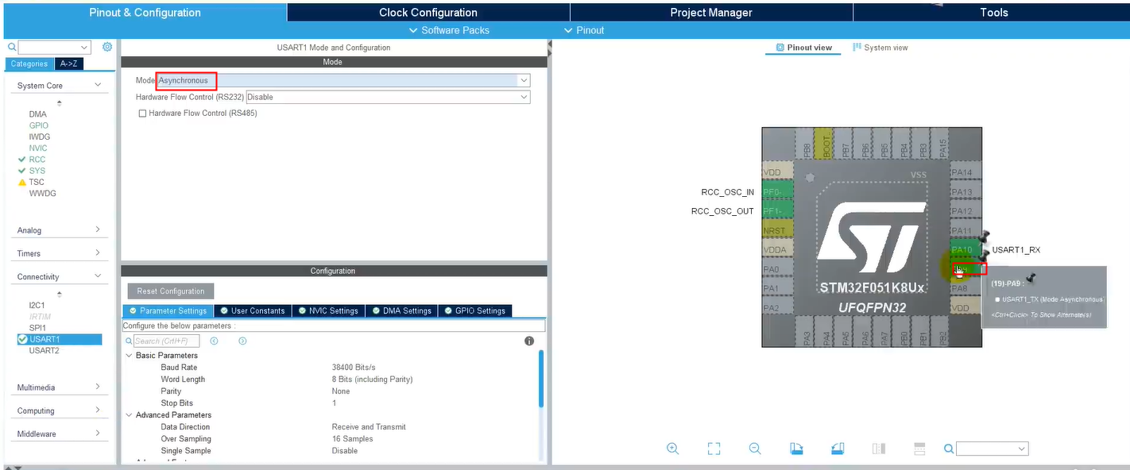Screen dimensions: 1130x470
Task: Collapse the Connectivity category
Action: click(x=98, y=276)
